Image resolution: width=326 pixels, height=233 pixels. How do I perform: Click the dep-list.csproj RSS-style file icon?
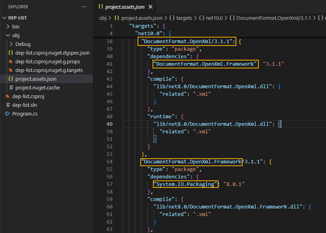(8, 96)
